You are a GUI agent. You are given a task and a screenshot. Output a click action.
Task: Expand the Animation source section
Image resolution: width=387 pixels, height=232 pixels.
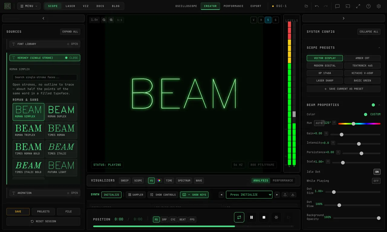[x=45, y=193]
